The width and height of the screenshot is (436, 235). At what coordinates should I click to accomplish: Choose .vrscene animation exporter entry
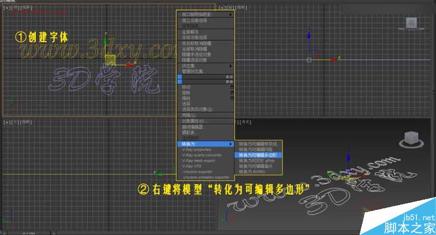[206, 177]
